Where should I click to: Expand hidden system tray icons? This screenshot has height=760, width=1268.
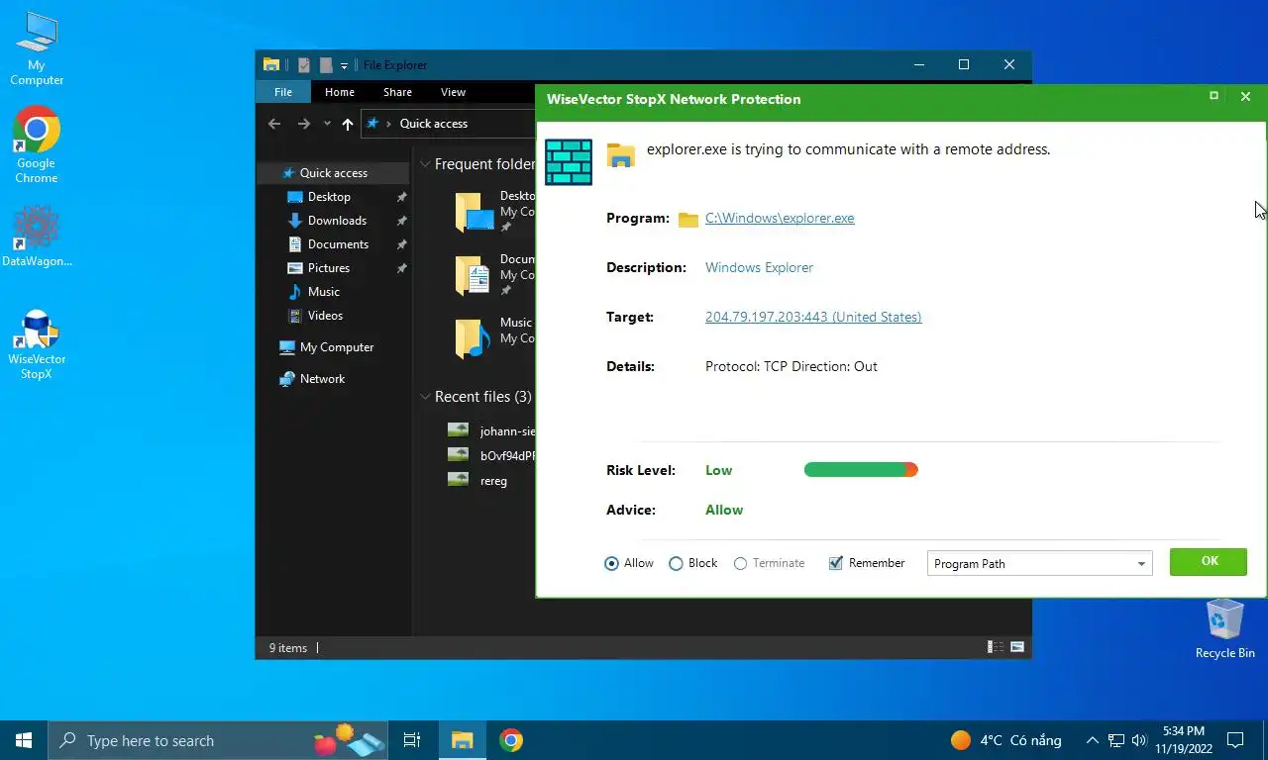[1092, 740]
